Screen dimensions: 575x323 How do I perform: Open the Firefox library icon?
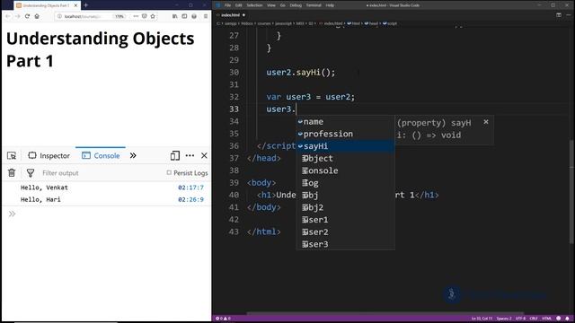tap(174, 16)
